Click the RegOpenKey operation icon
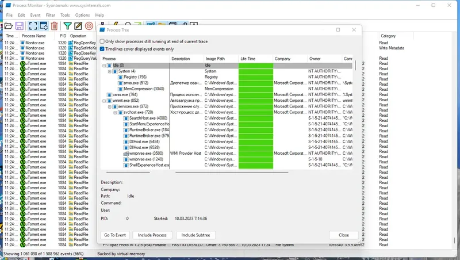 tap(71, 43)
